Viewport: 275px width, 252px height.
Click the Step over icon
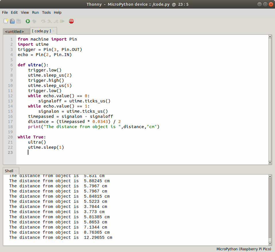tap(43, 21)
